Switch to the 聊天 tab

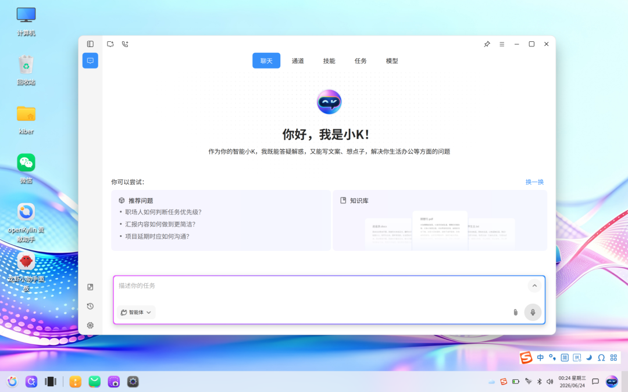click(x=266, y=61)
